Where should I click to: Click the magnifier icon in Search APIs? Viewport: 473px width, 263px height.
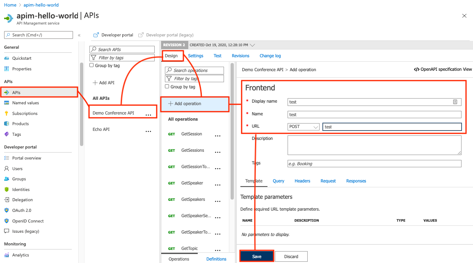click(x=94, y=49)
